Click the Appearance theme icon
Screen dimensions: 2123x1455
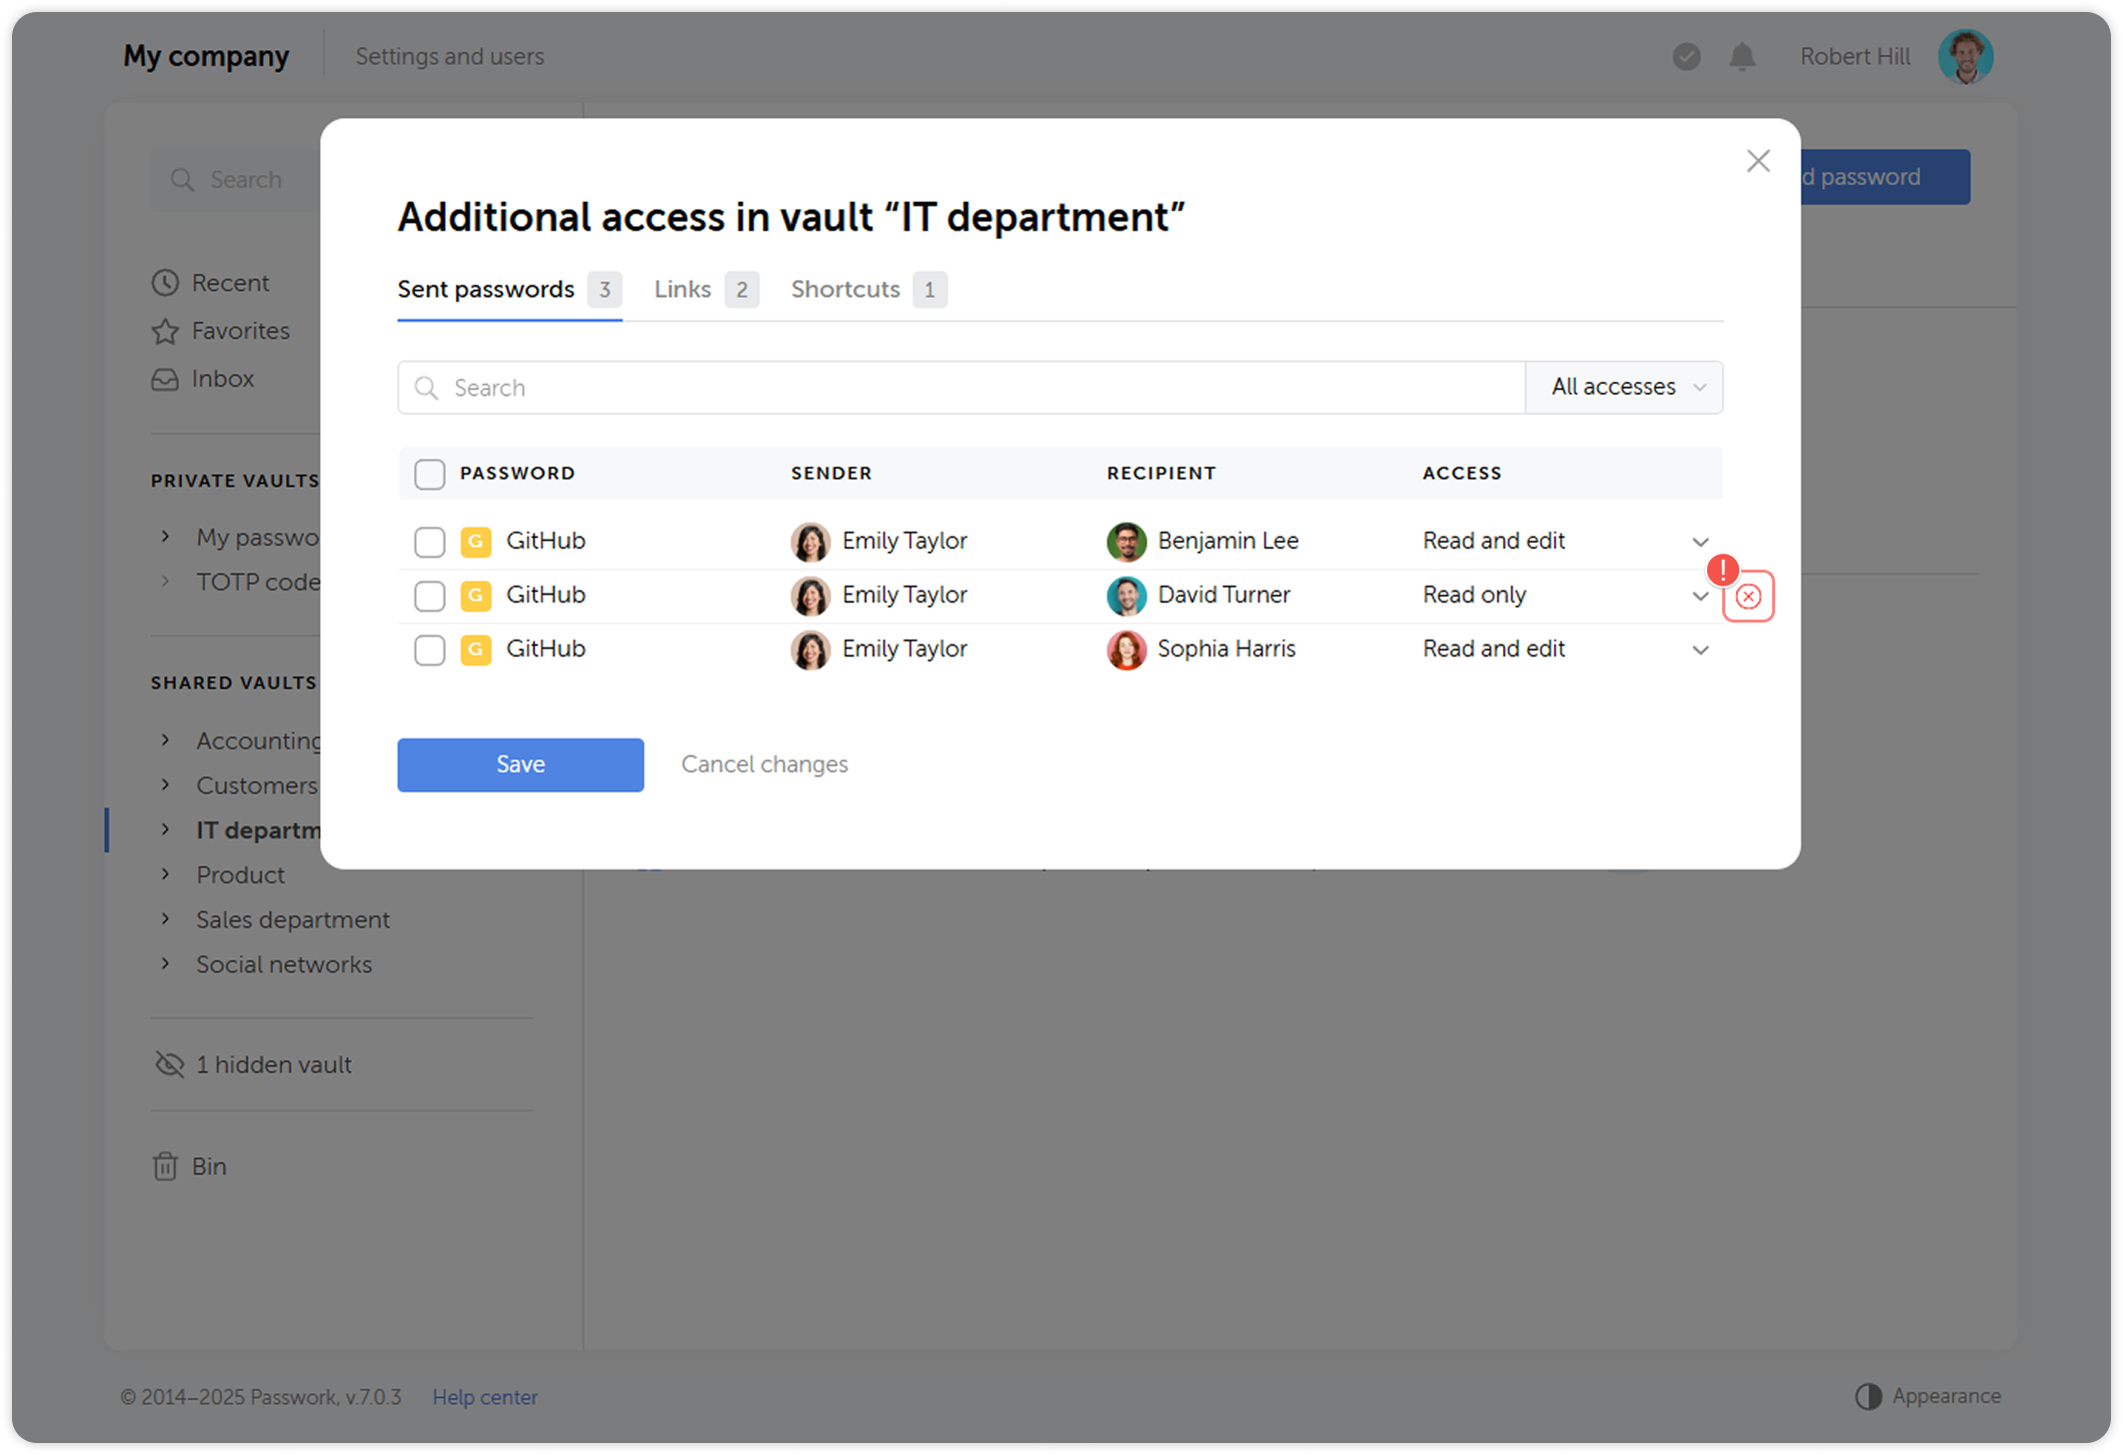1868,1396
